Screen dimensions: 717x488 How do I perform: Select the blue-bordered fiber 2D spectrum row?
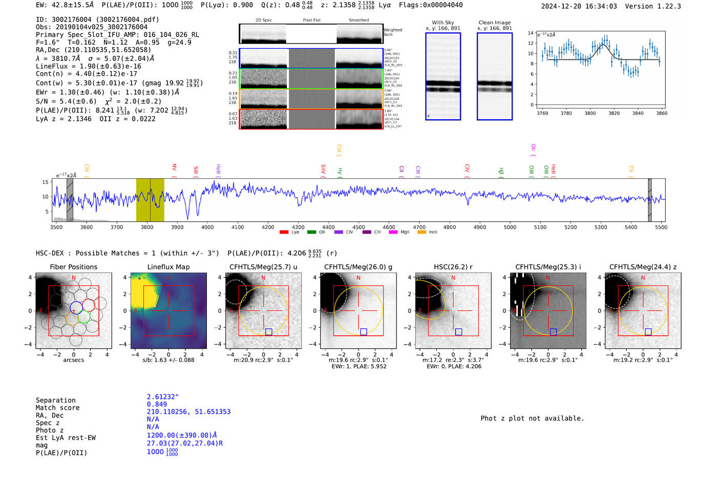[311, 58]
